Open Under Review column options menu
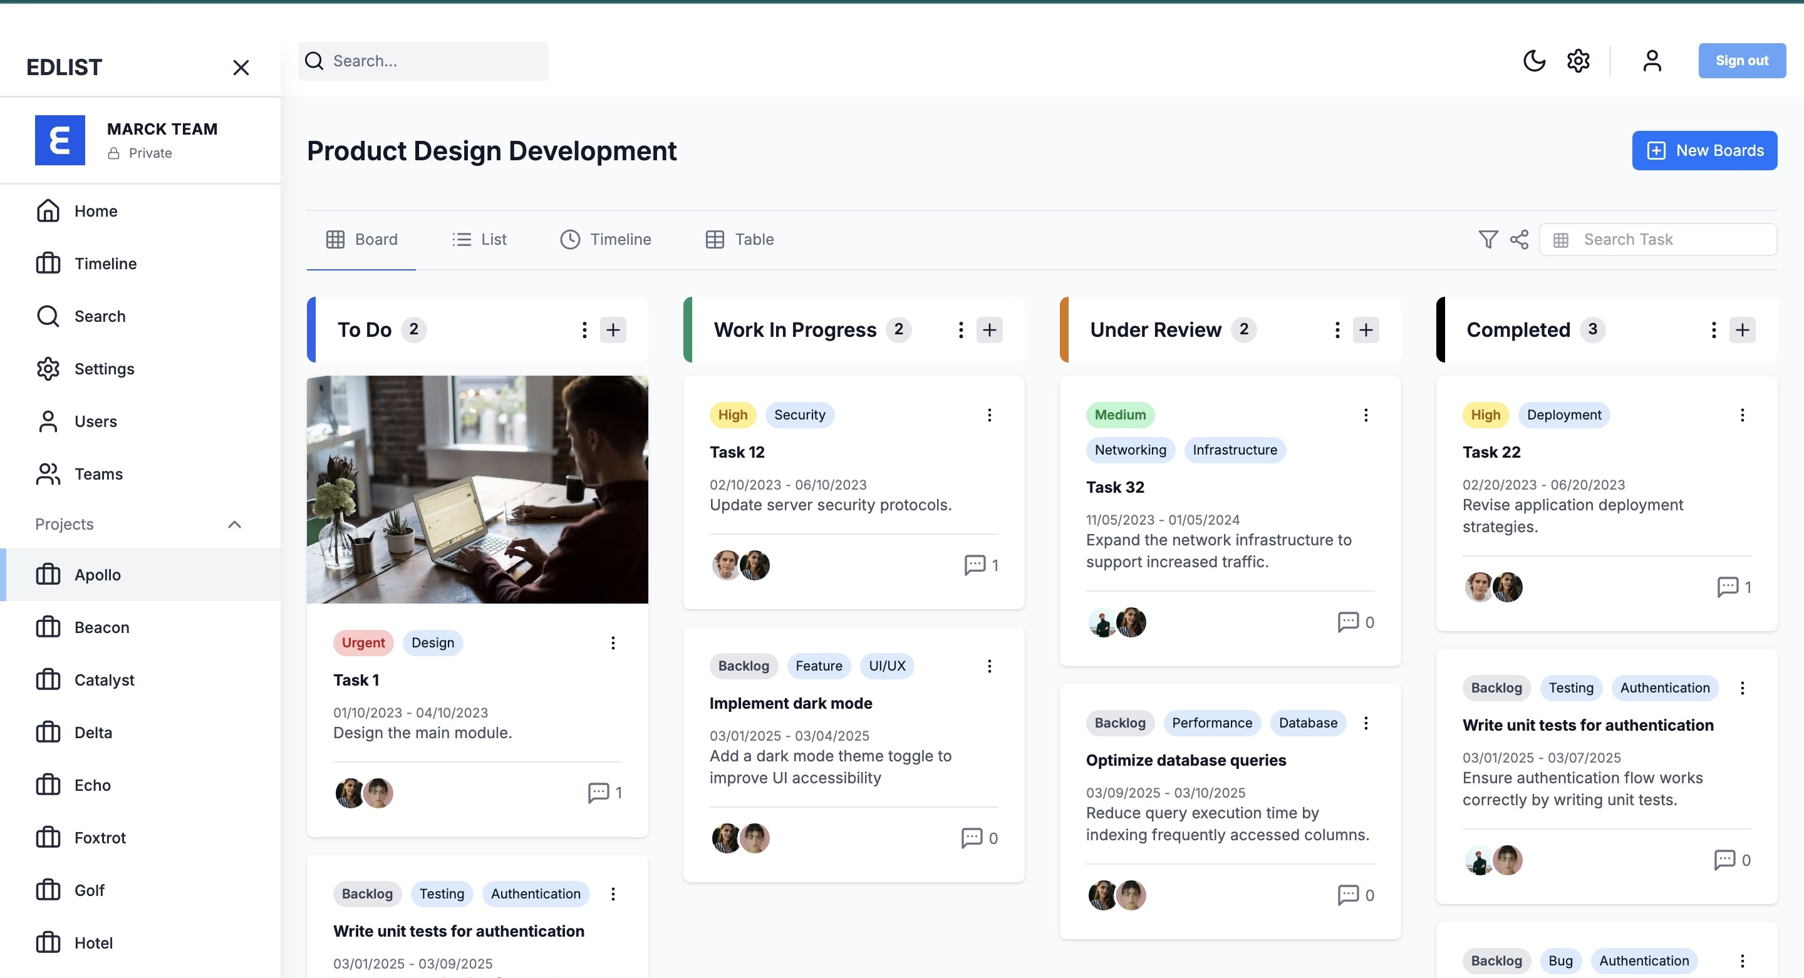 (1337, 330)
